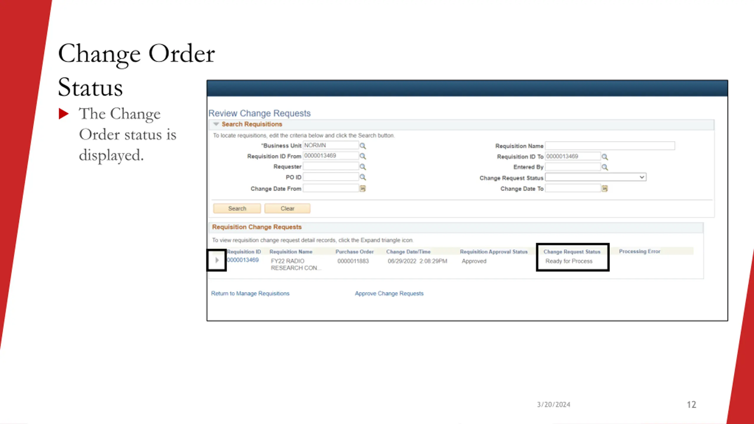
Task: Click Requisition Change Requests section title
Action: coord(257,227)
